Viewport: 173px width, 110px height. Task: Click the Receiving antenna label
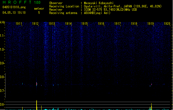pos(63,13)
